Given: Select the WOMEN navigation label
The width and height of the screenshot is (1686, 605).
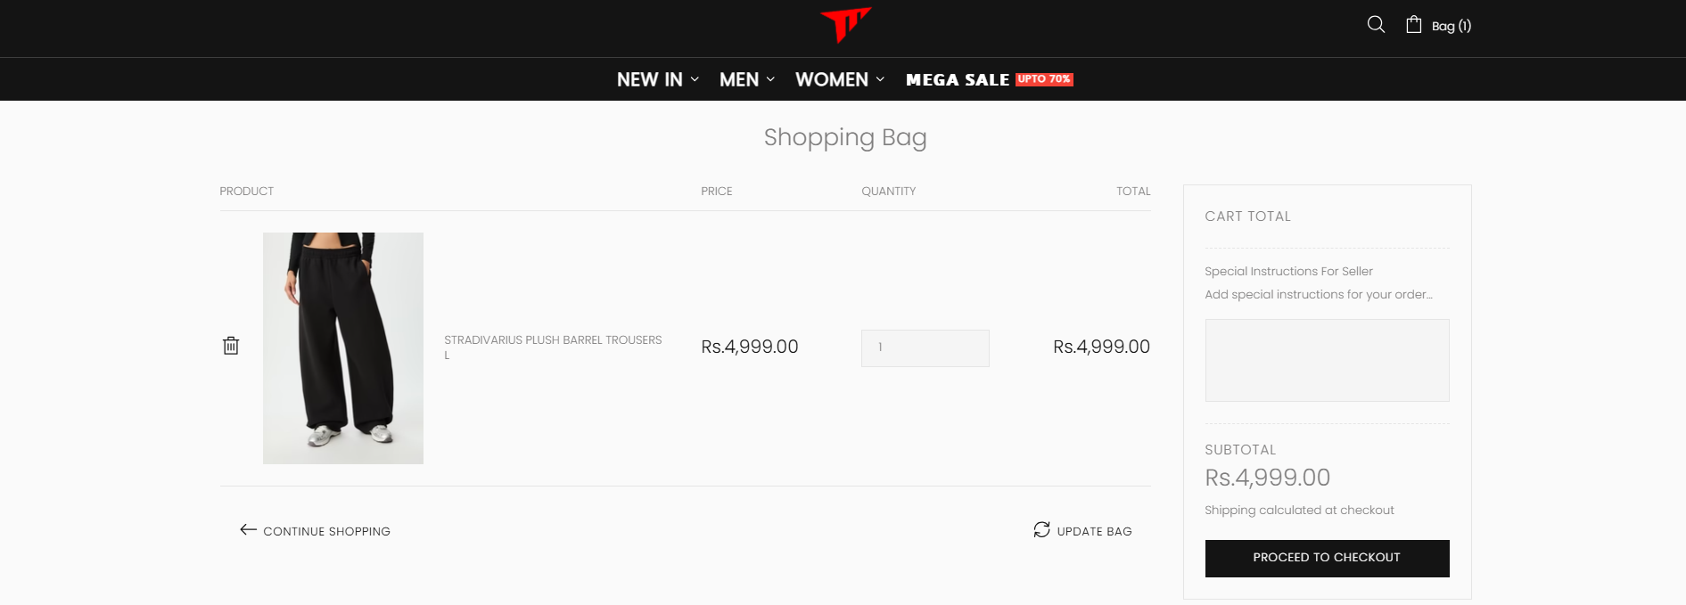Looking at the screenshot, I should point(831,79).
